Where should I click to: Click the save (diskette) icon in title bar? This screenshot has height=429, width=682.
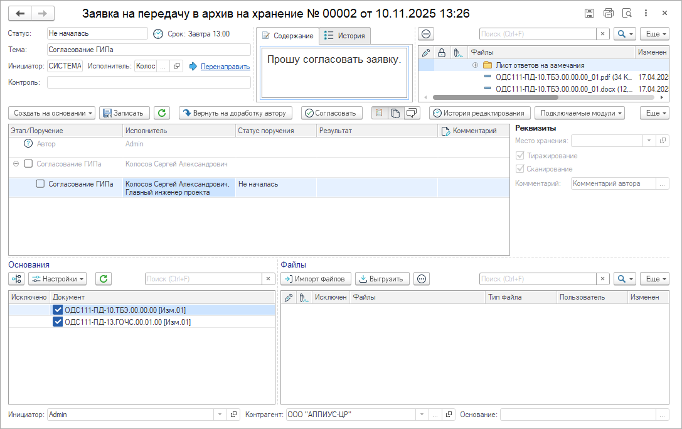click(x=589, y=13)
